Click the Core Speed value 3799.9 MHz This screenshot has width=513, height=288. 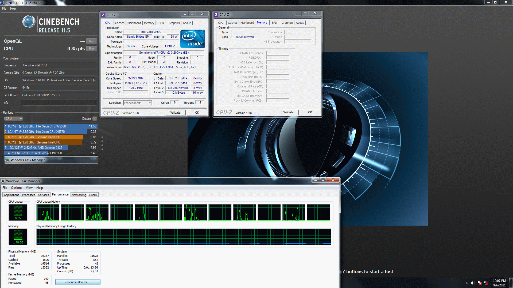tap(136, 78)
